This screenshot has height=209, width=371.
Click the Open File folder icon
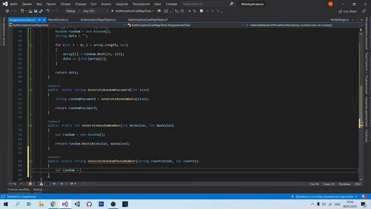(x=30, y=11)
